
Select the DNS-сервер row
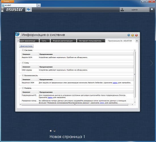pyautogui.click(x=77, y=70)
